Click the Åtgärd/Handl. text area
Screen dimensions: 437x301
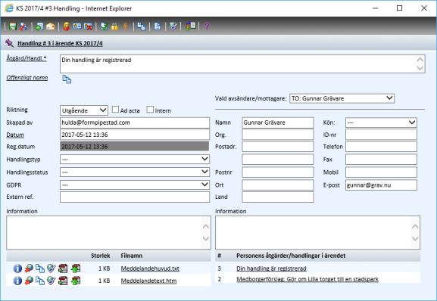(x=242, y=64)
